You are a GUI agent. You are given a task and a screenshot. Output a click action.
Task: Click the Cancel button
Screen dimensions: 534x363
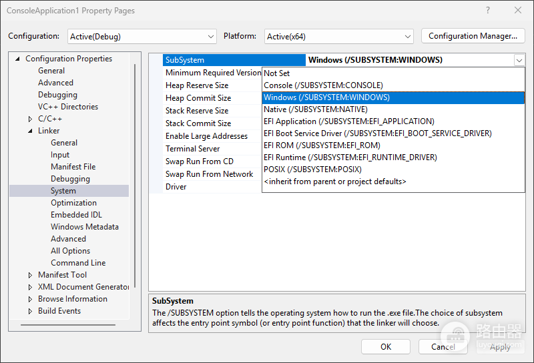(x=443, y=347)
